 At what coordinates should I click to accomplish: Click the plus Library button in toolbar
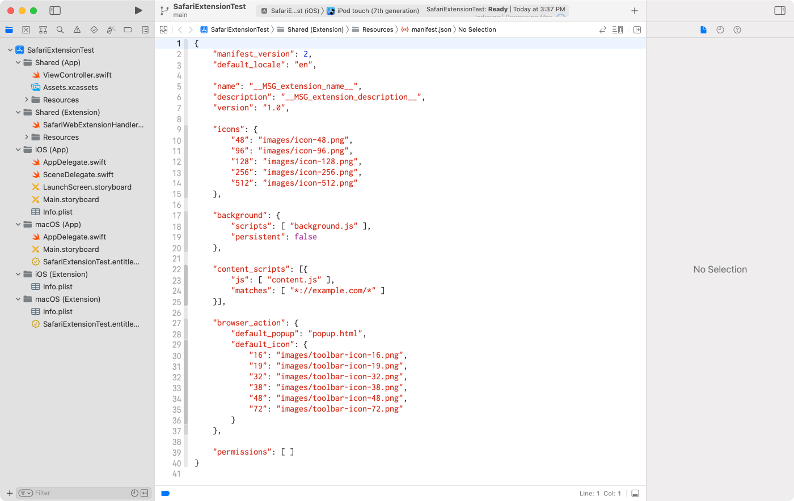click(x=635, y=11)
